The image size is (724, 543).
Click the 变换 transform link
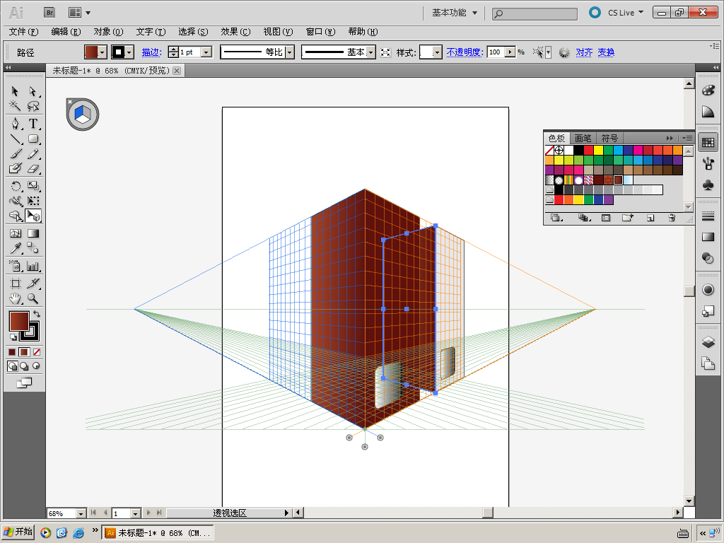coord(606,52)
